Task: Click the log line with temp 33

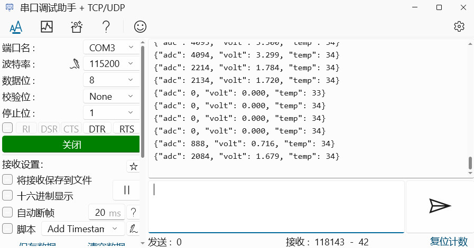Action: tap(240, 93)
